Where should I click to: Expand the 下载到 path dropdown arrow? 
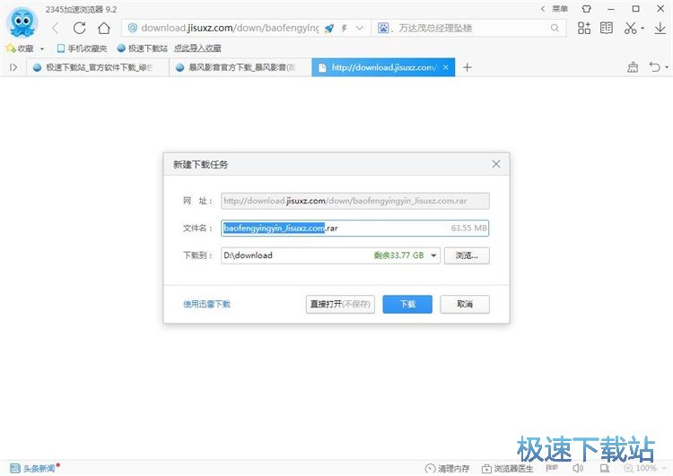pyautogui.click(x=433, y=255)
